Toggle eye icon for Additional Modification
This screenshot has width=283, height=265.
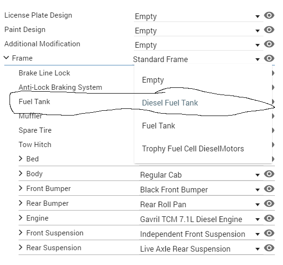point(269,44)
